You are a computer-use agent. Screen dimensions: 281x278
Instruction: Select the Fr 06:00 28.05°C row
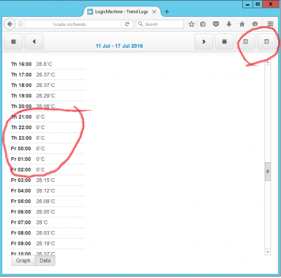pos(47,212)
